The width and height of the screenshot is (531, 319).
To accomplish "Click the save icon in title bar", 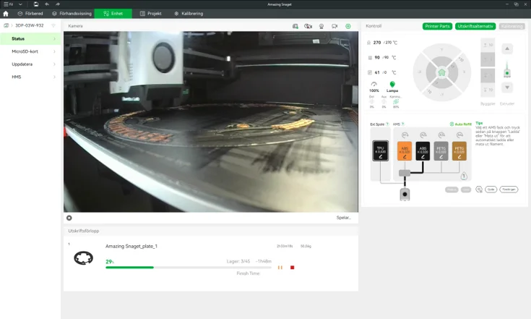I will [36, 4].
